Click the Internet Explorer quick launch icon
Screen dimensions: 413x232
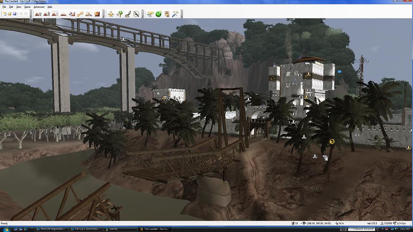click(x=25, y=229)
